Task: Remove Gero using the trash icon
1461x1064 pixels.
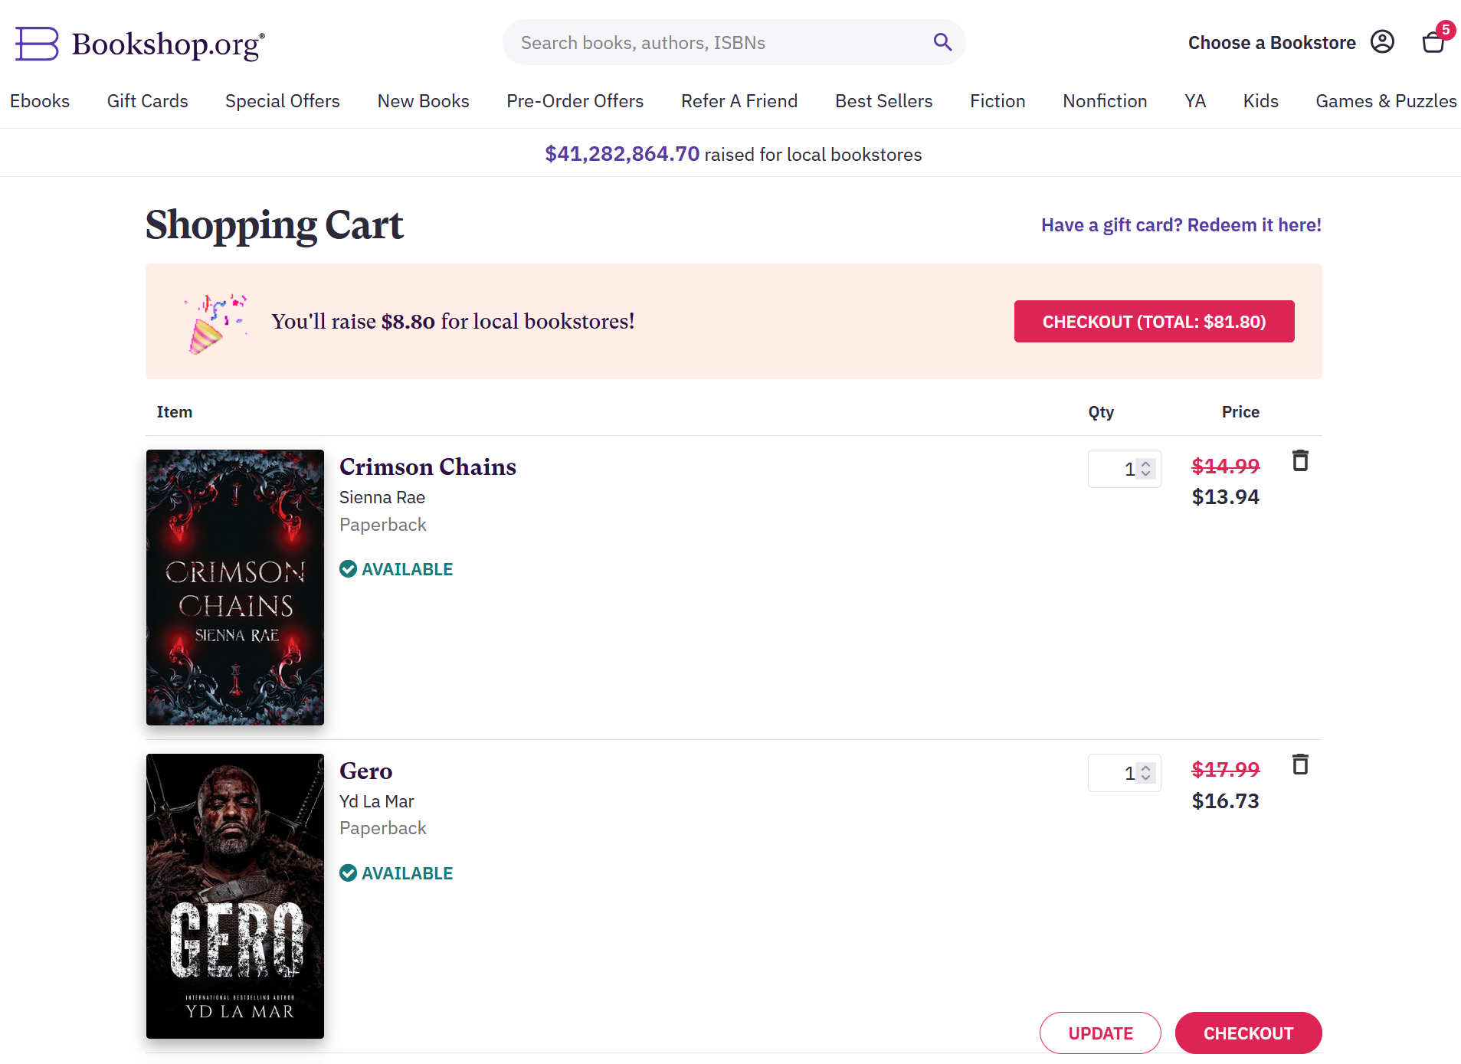Action: click(x=1300, y=764)
